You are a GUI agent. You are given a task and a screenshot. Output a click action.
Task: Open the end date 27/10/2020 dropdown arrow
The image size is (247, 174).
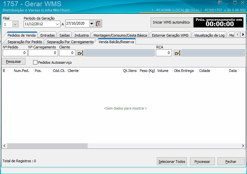[x=92, y=24]
